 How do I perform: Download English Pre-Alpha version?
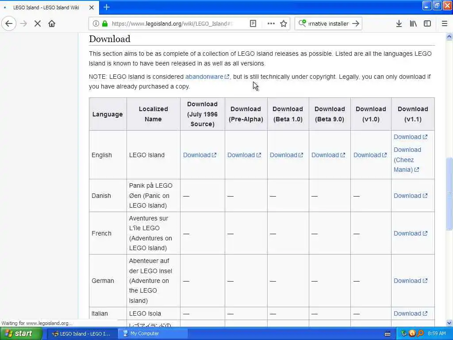(x=244, y=155)
